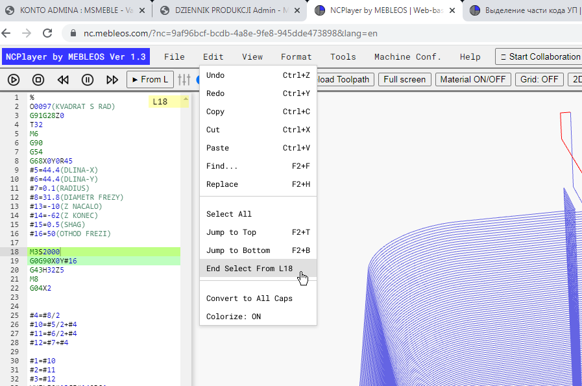Close the DZIENNIK PRODUKCJI tab

coord(297,10)
